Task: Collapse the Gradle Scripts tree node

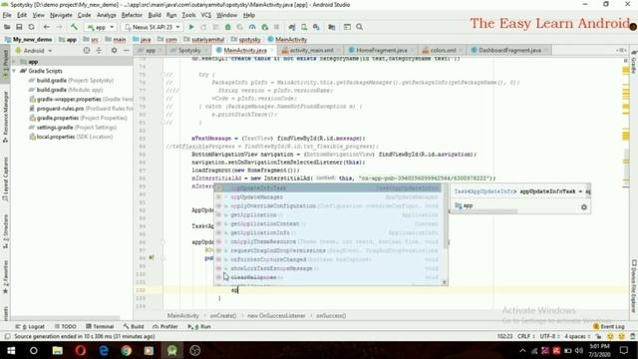Action: pos(15,71)
